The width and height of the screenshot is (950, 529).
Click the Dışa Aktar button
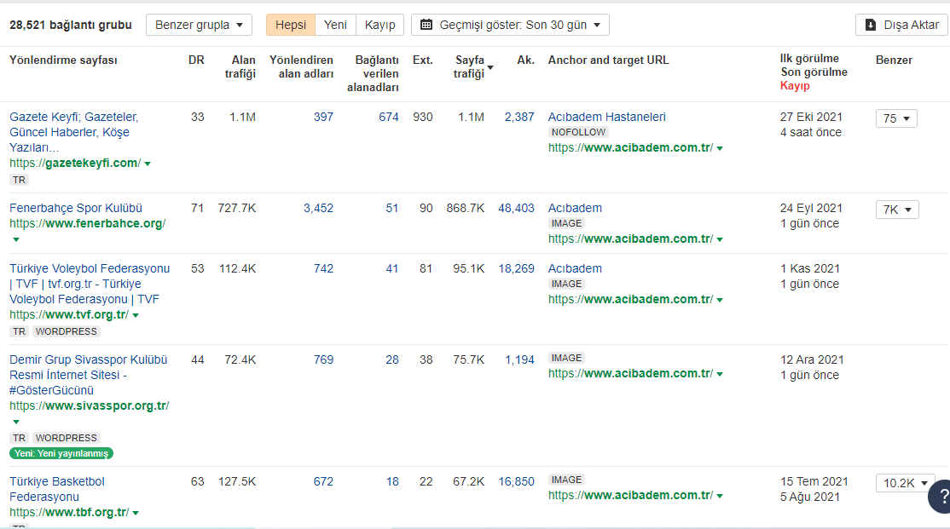point(901,25)
